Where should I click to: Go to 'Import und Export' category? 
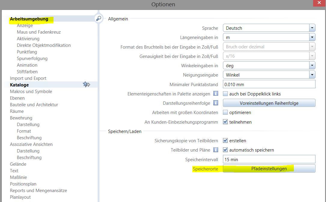point(28,78)
